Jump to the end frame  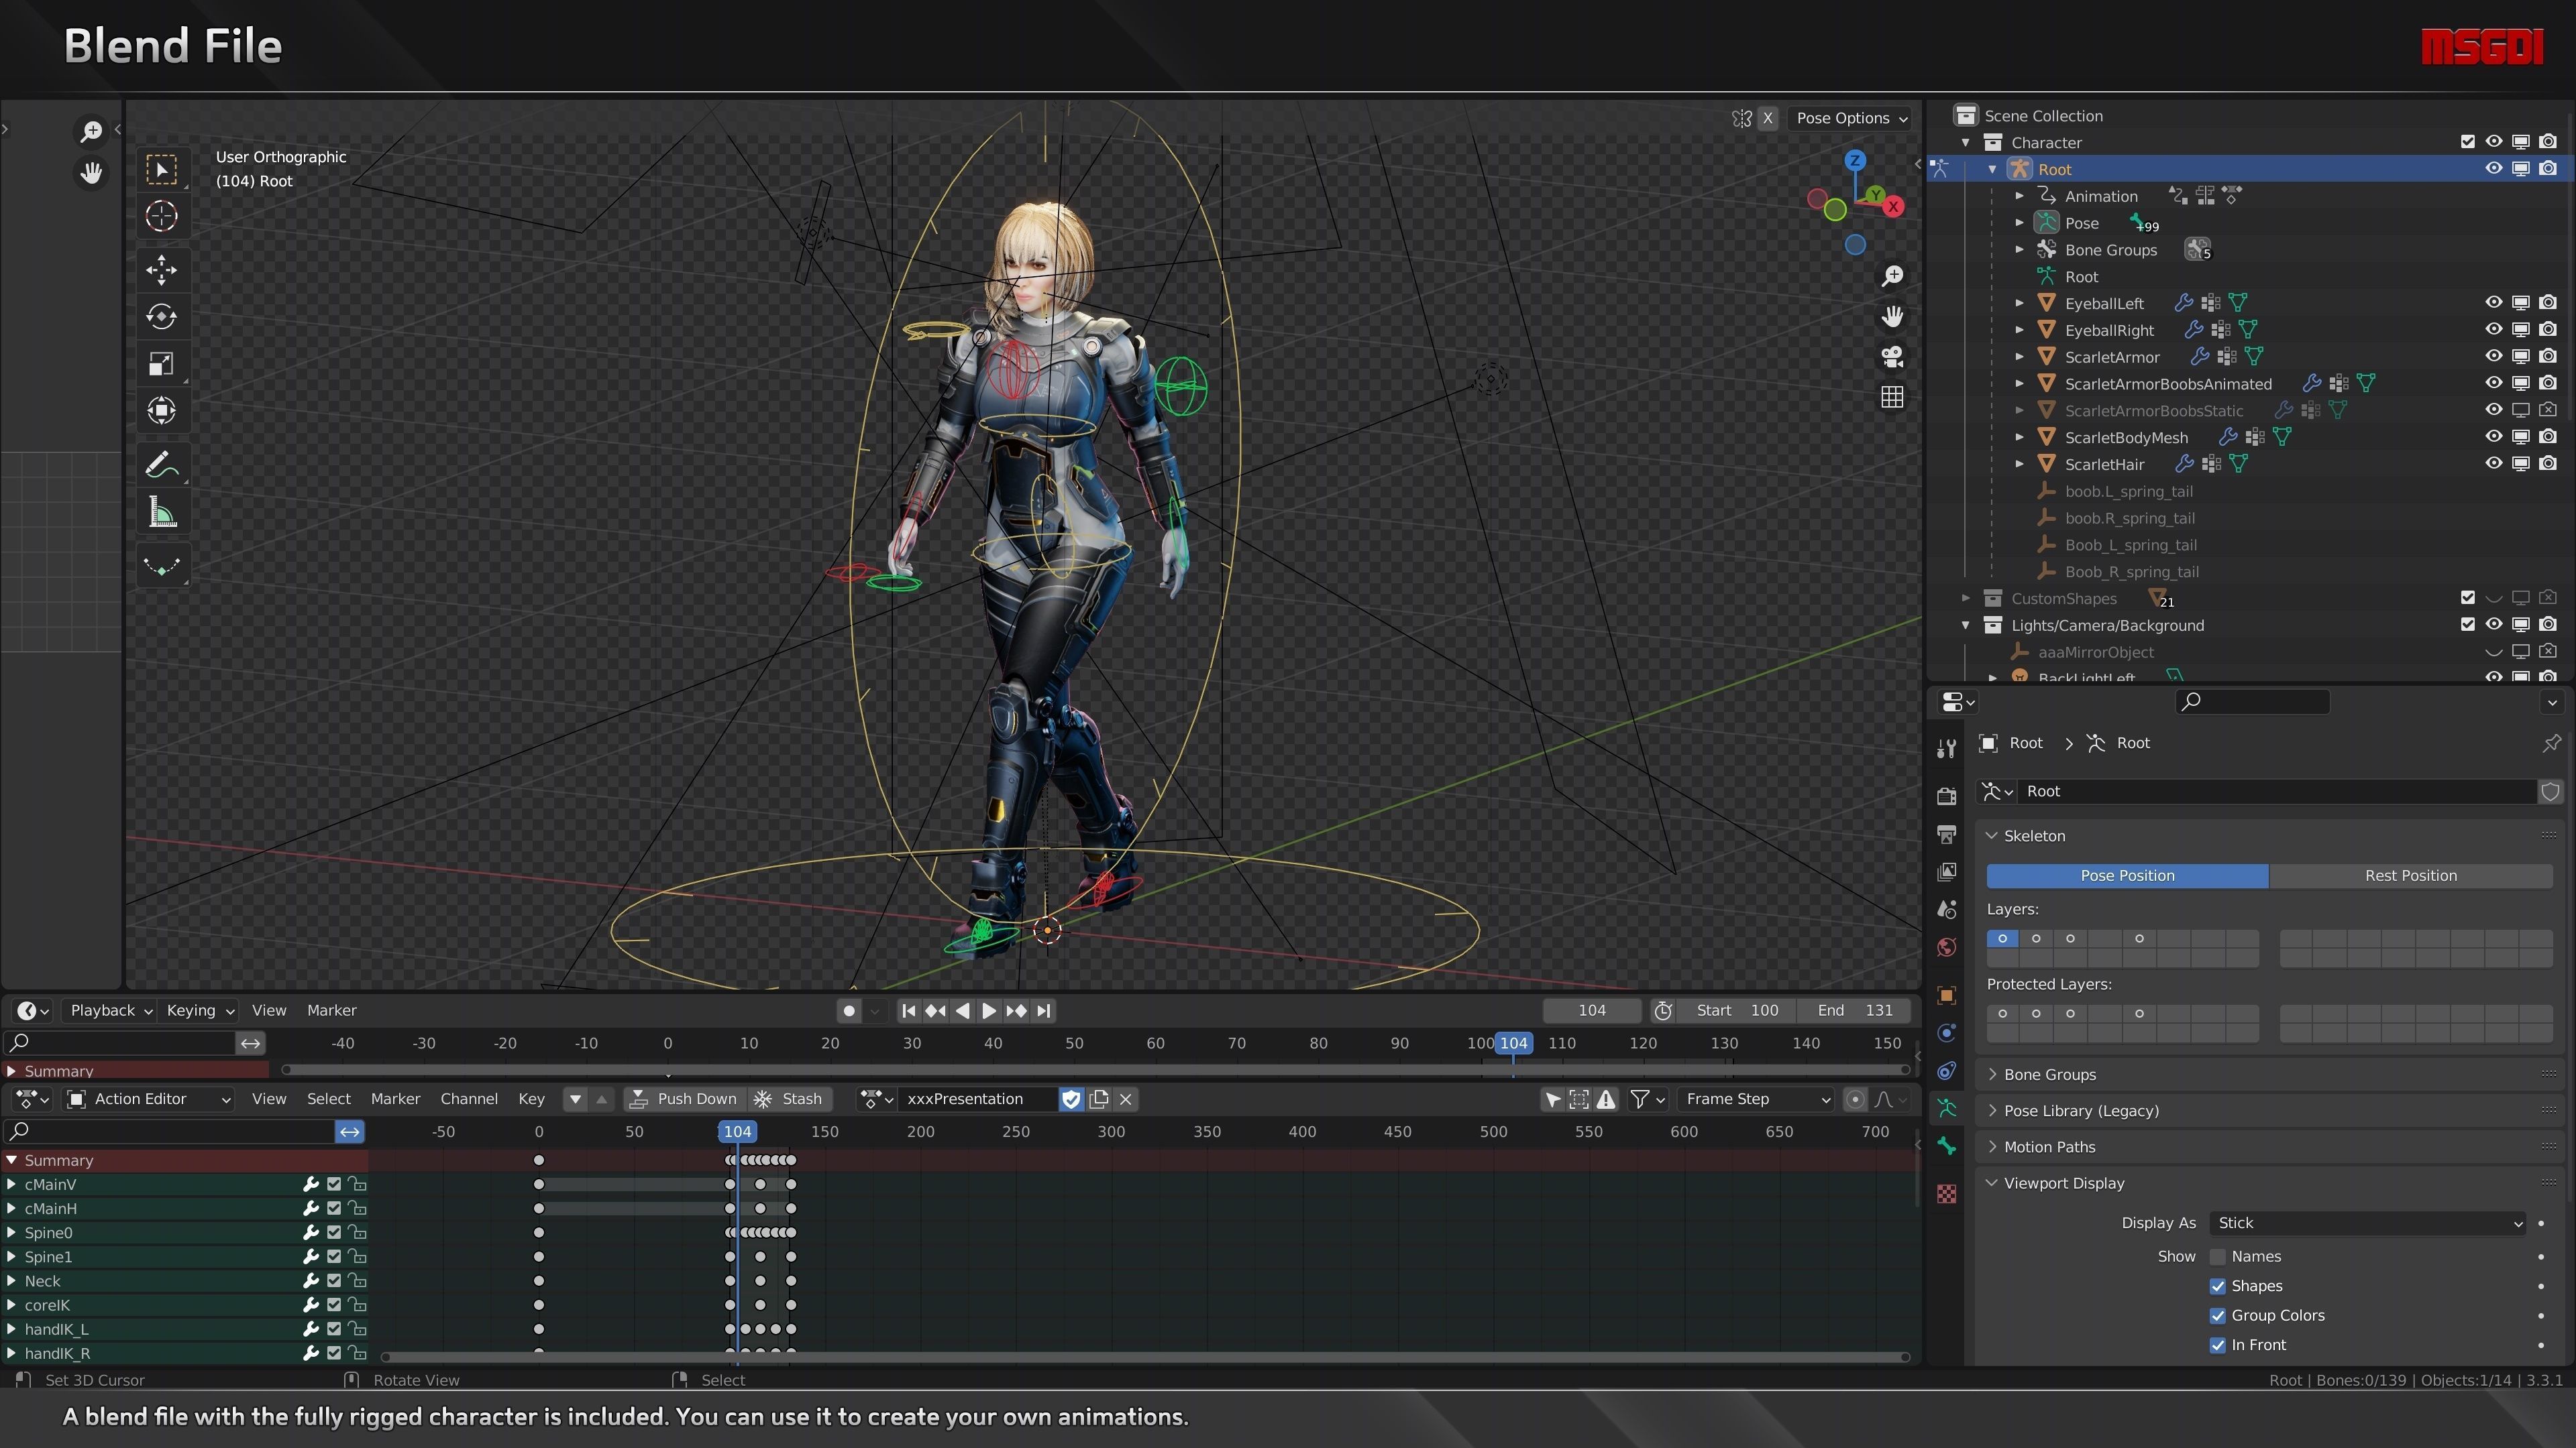coord(1043,1010)
